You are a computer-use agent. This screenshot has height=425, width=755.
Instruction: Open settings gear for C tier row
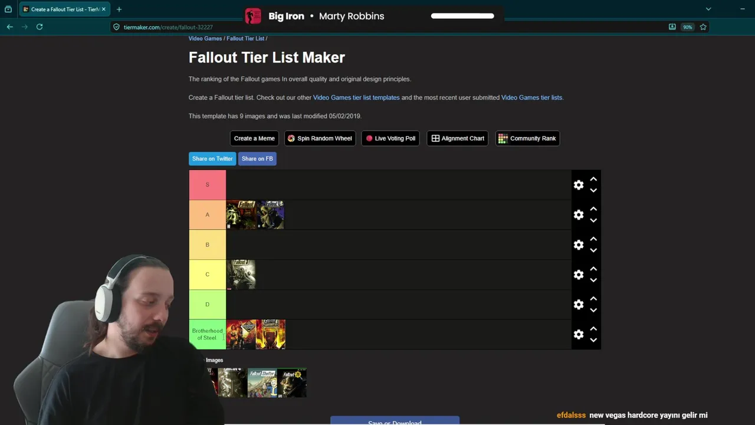[579, 274]
